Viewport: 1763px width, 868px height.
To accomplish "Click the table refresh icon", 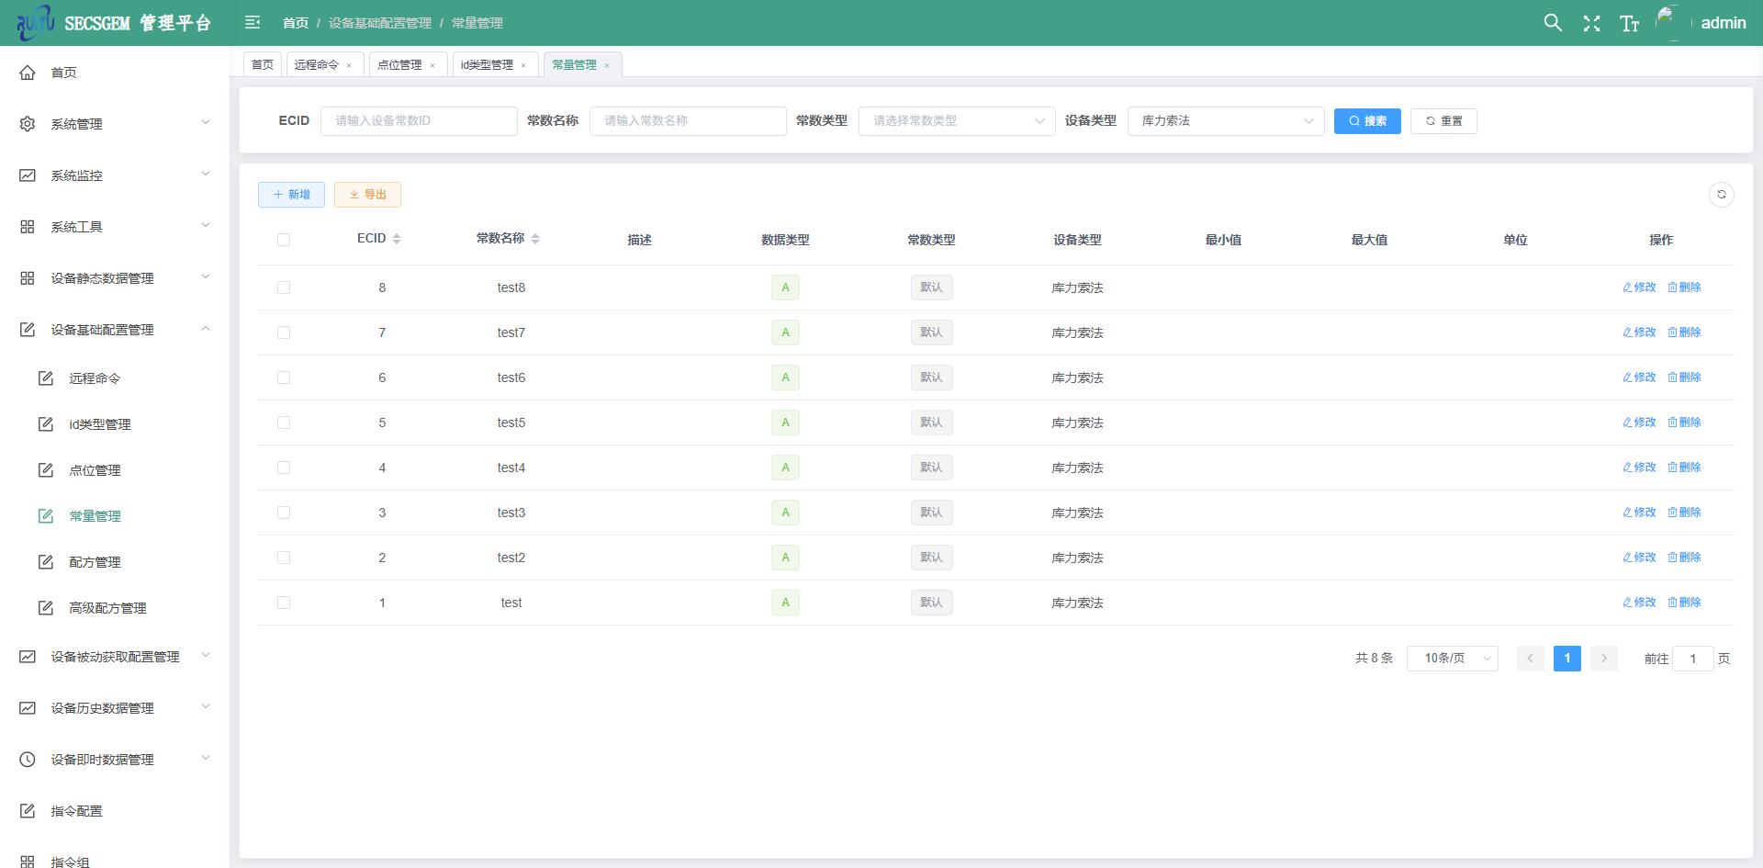I will [1721, 195].
